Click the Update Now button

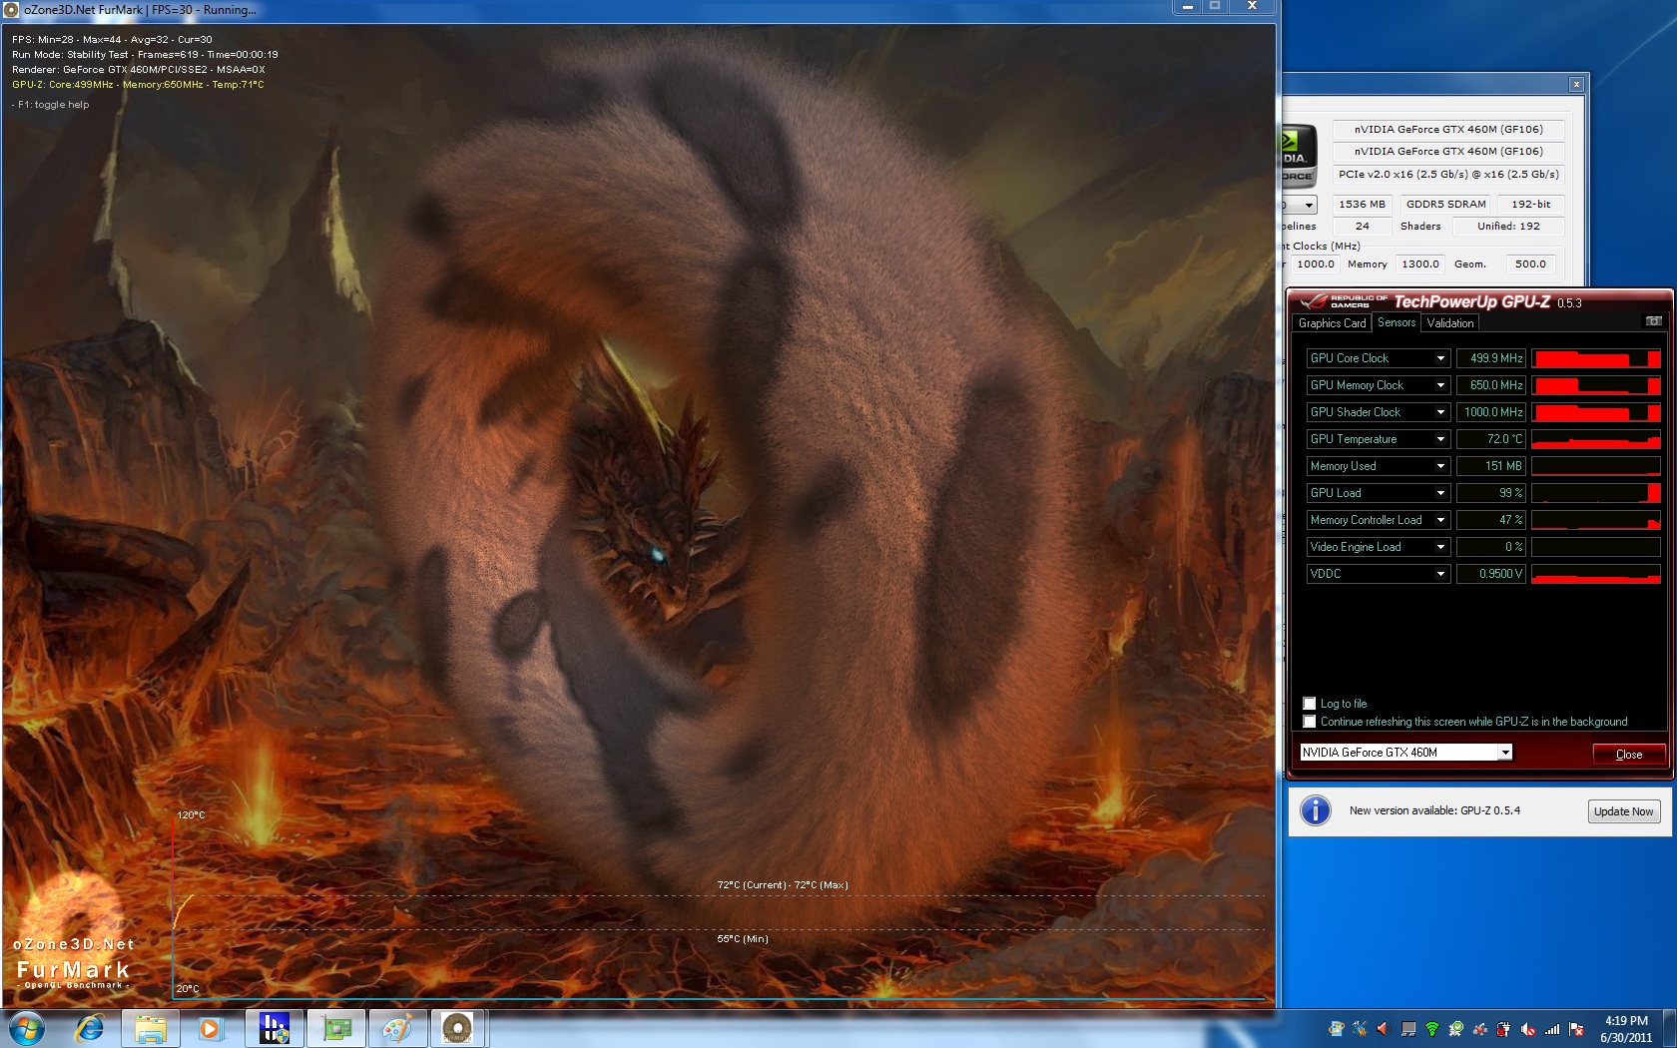[x=1623, y=811]
